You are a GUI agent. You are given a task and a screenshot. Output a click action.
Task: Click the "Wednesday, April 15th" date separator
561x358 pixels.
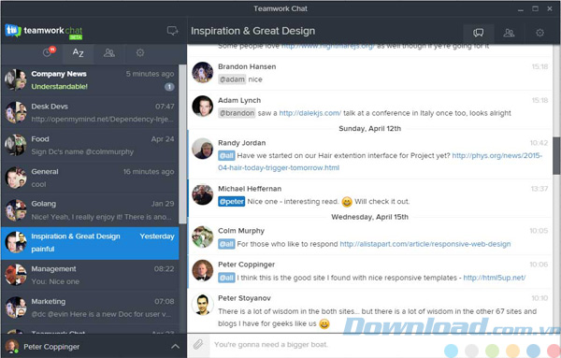[369, 217]
